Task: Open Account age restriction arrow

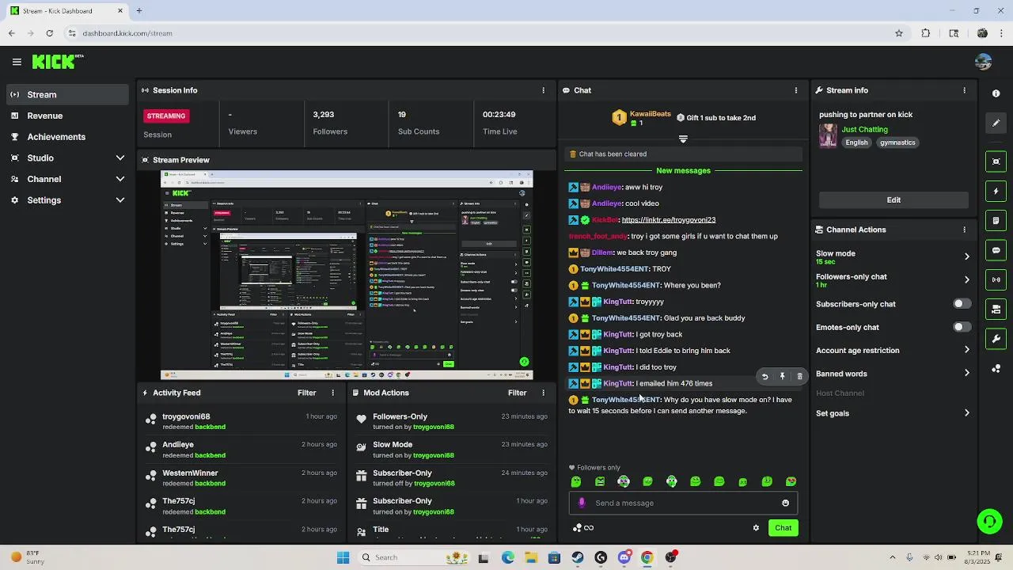Action: click(966, 350)
